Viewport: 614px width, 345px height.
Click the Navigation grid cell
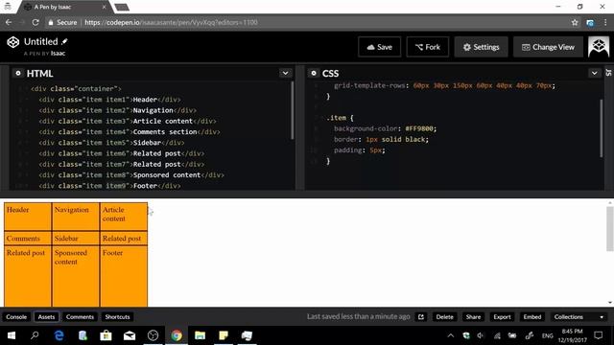[76, 217]
